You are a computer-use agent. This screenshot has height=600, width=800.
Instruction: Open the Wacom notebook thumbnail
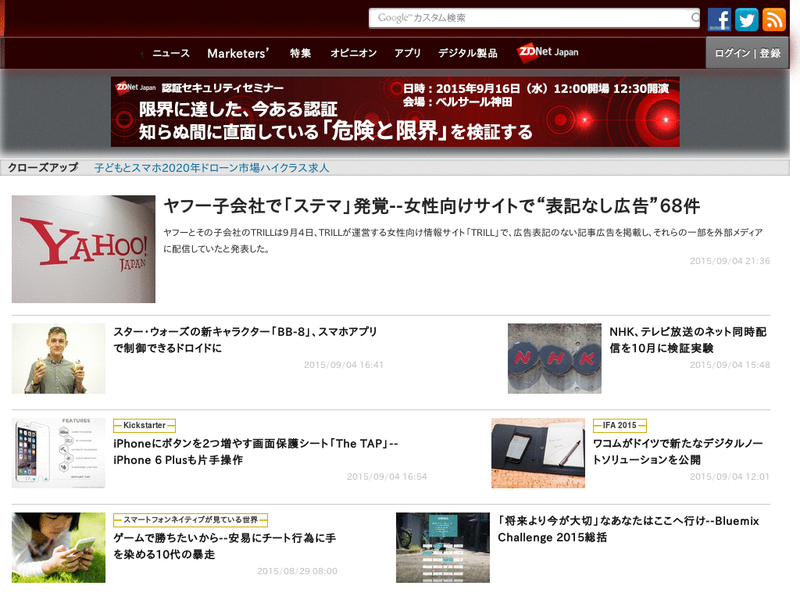click(538, 453)
